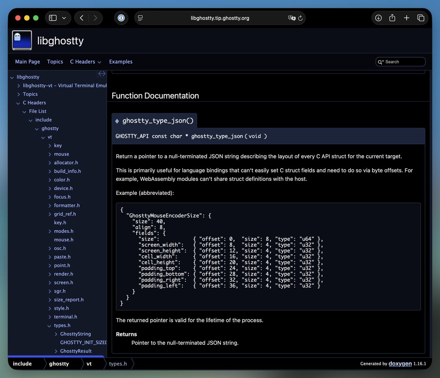
Task: Select color.h in tree
Action: 62,180
